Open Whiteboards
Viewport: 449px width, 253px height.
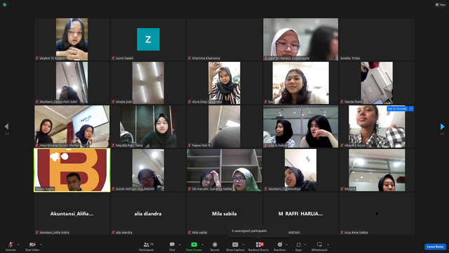(x=319, y=246)
